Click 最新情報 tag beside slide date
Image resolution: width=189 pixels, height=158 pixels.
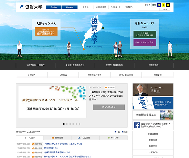point(110,88)
